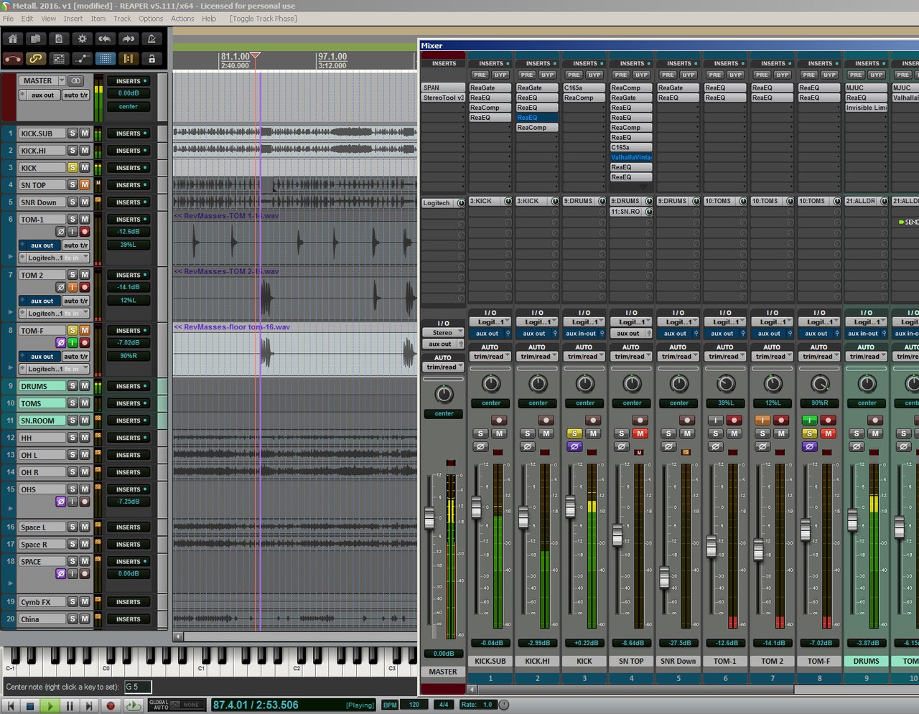Solo the KICK.SUB track
This screenshot has width=919, height=714.
click(73, 133)
